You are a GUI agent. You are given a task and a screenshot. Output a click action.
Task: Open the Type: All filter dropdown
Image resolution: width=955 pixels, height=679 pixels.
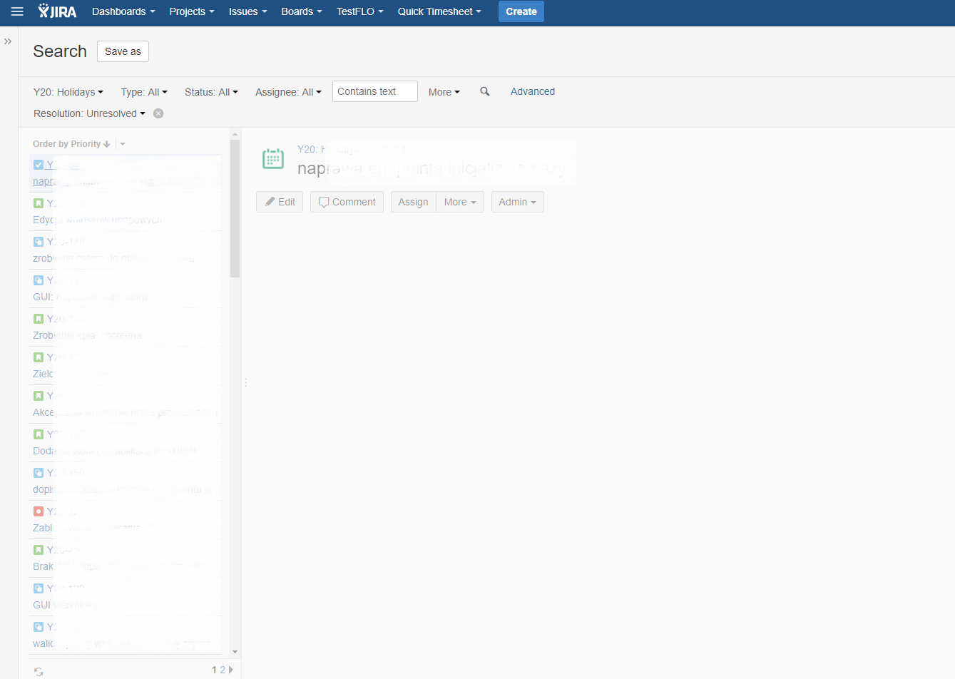coord(144,92)
